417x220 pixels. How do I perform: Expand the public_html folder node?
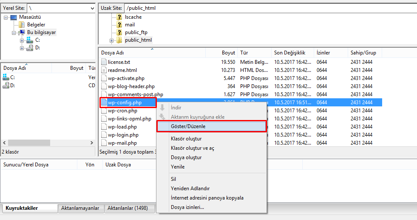[112, 40]
